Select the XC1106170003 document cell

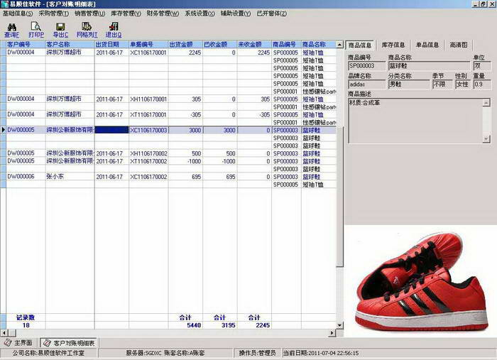(148, 130)
